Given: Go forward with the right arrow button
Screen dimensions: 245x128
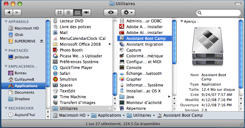Looking at the screenshot, I should pos(17,12).
